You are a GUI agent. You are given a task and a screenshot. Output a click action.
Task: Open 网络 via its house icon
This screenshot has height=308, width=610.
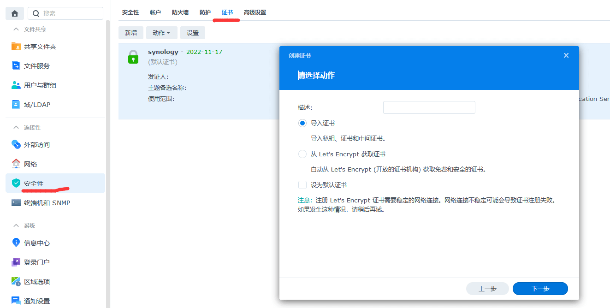click(x=16, y=164)
